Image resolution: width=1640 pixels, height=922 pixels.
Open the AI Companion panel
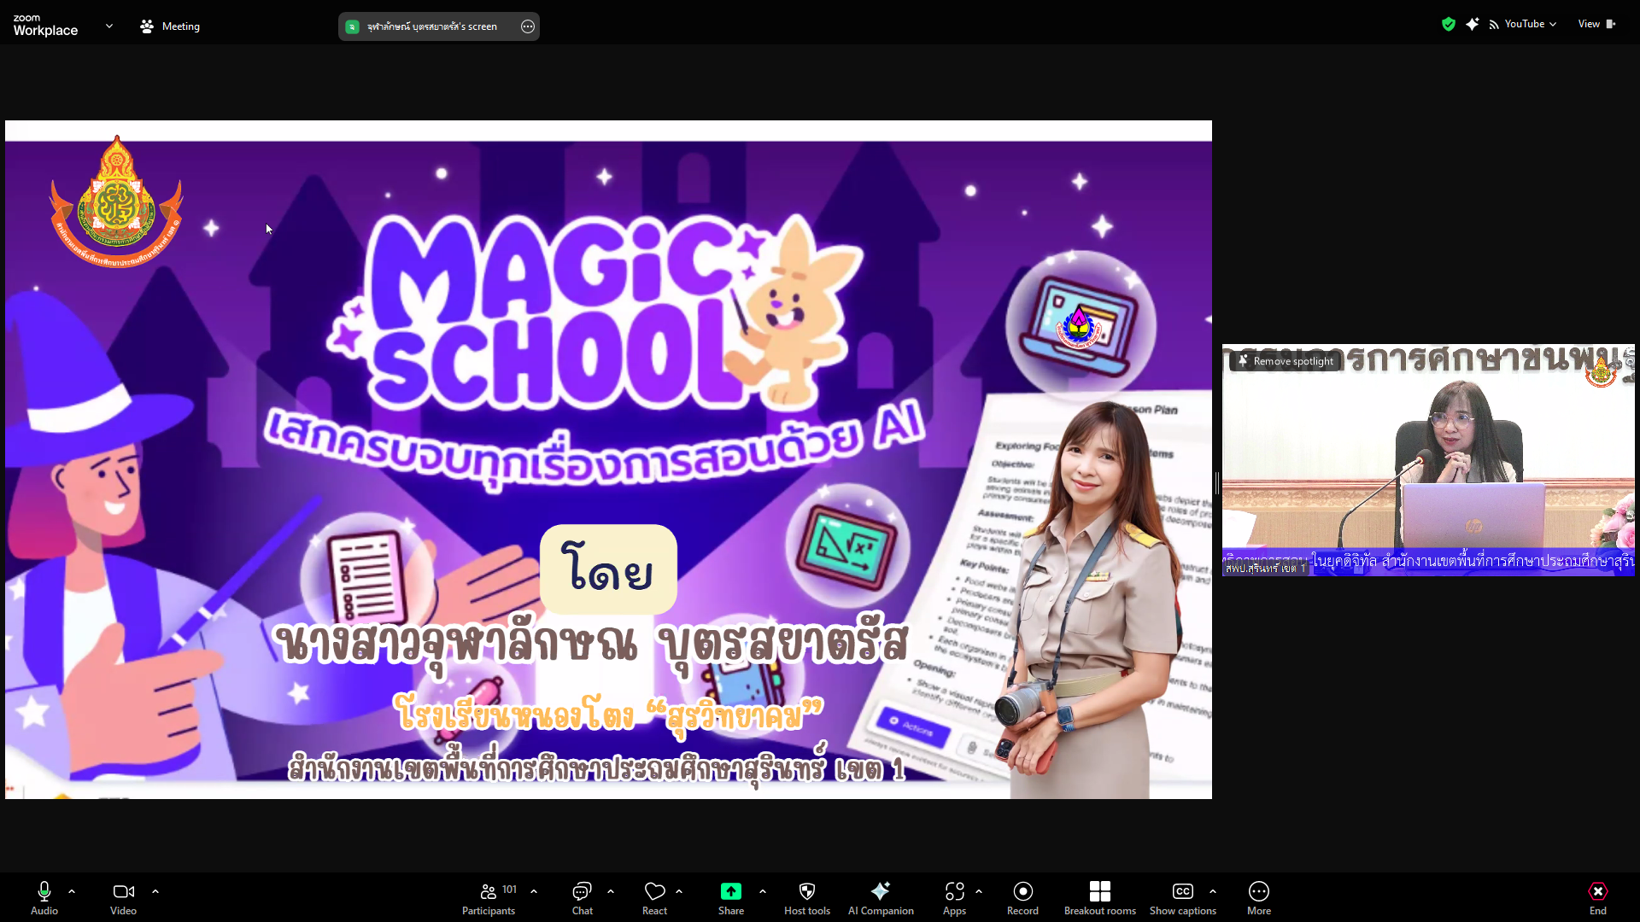tap(881, 898)
